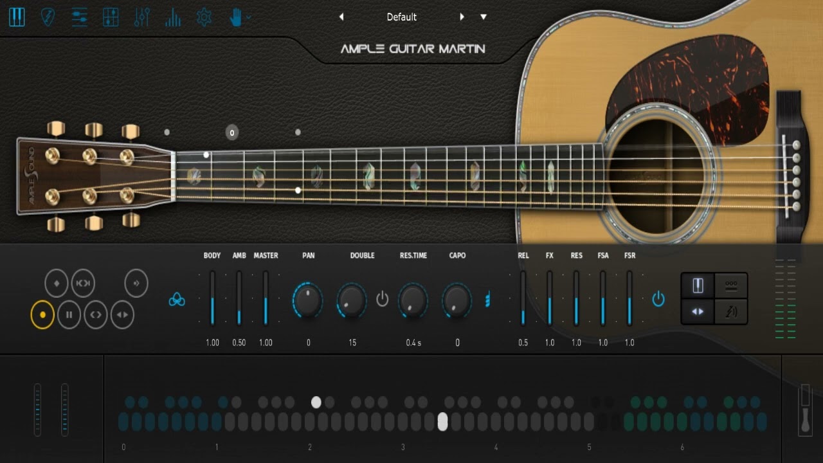The width and height of the screenshot is (823, 463).
Task: Click the left mod wheel strip
Action: click(37, 409)
